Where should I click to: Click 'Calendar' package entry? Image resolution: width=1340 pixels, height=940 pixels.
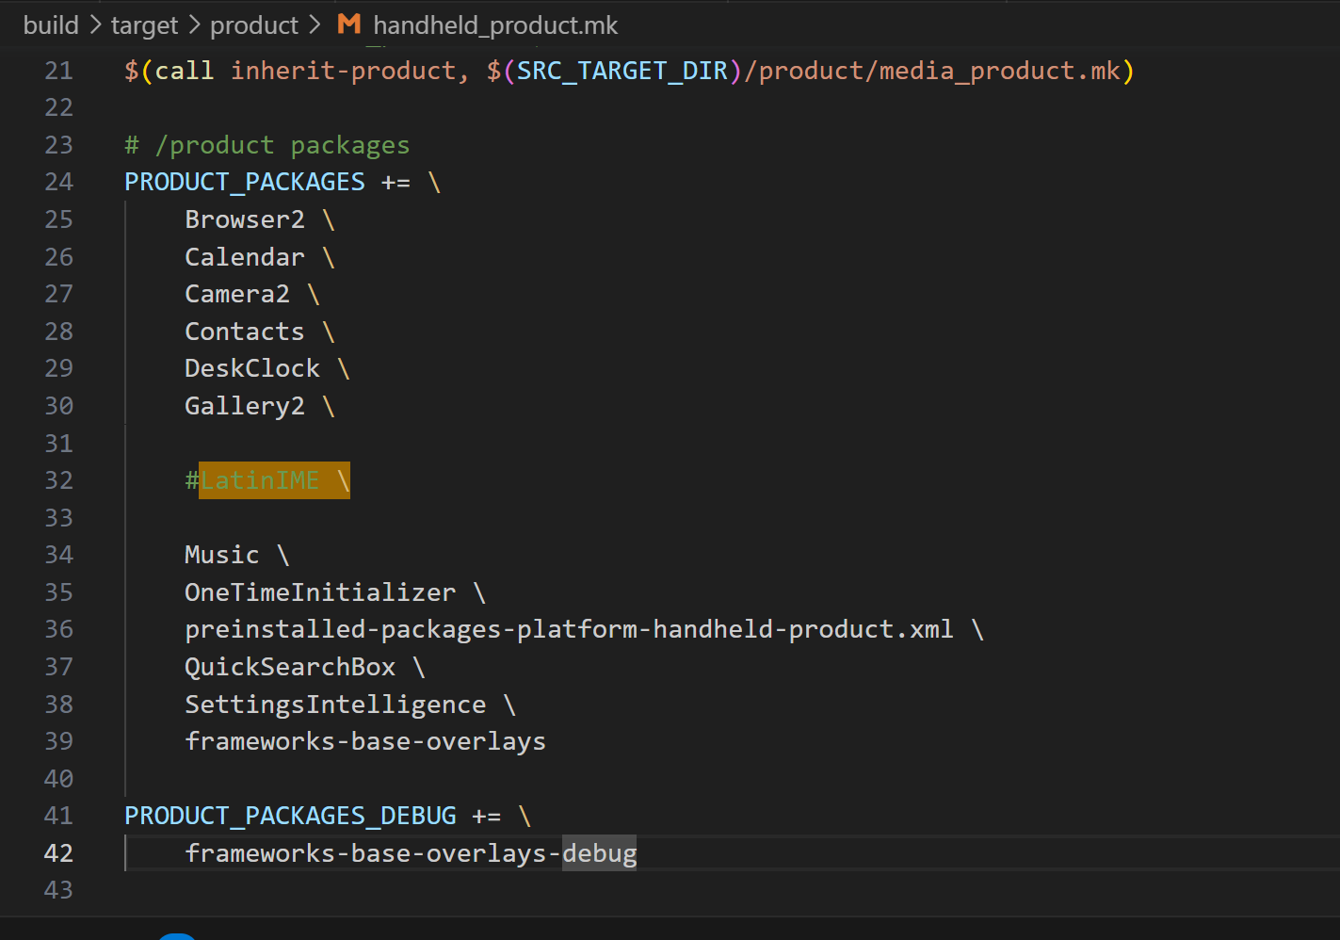pyautogui.click(x=245, y=257)
